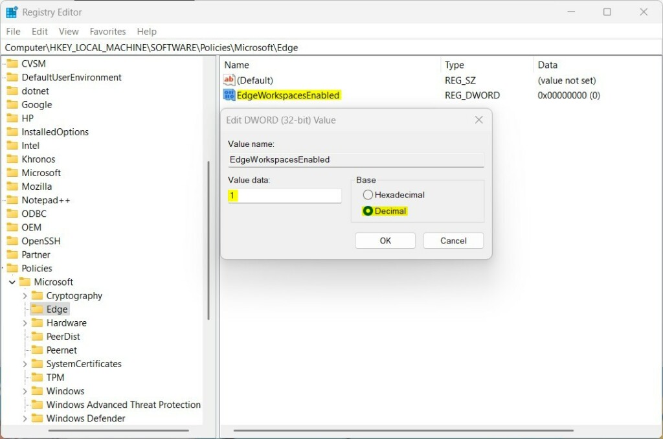Screen dimensions: 663x439
Task: Expand the Windows key
Action: point(25,391)
